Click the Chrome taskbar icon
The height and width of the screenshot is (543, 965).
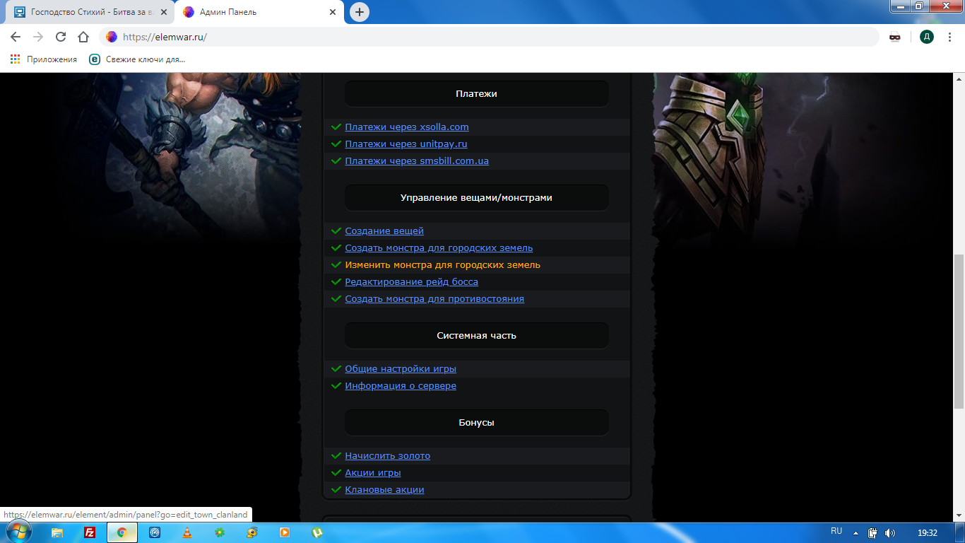122,532
